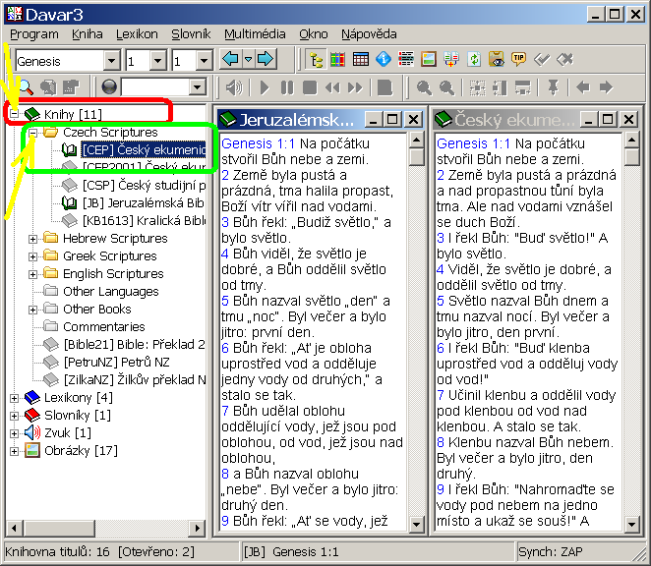Click the blue info diamond icon
Viewport: 651px width, 566px height.
pos(383,60)
